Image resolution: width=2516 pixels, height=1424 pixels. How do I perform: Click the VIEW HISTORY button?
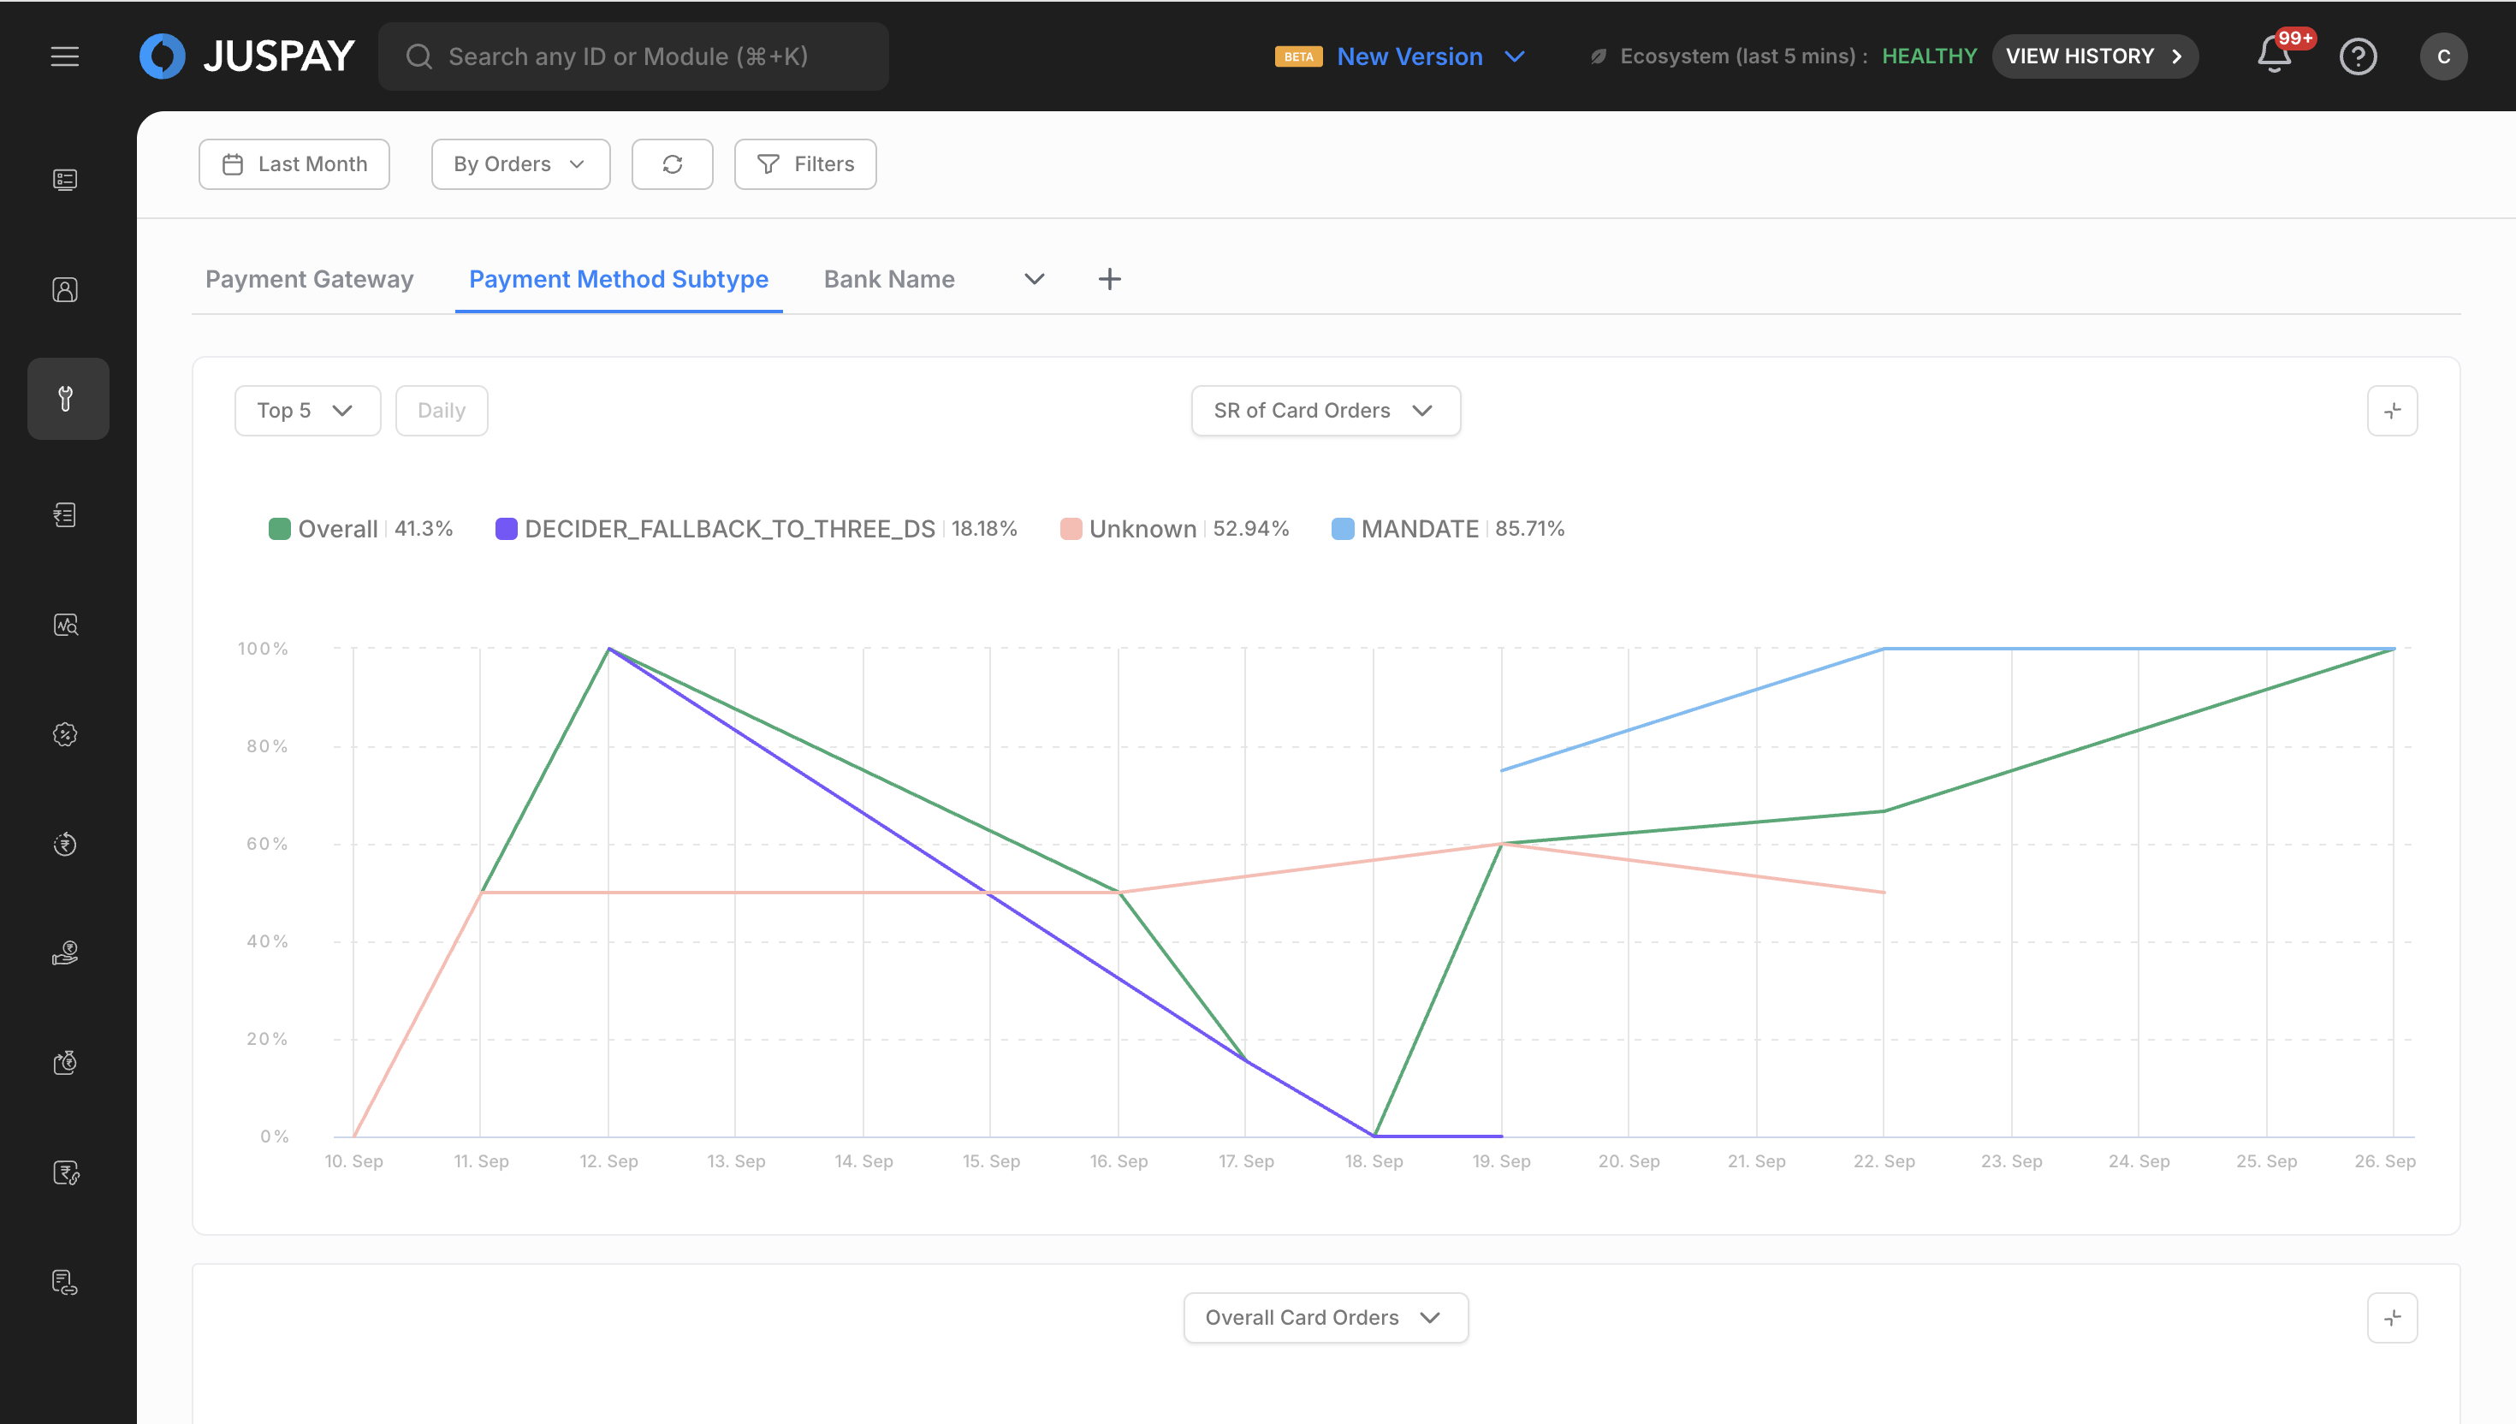tap(2093, 56)
